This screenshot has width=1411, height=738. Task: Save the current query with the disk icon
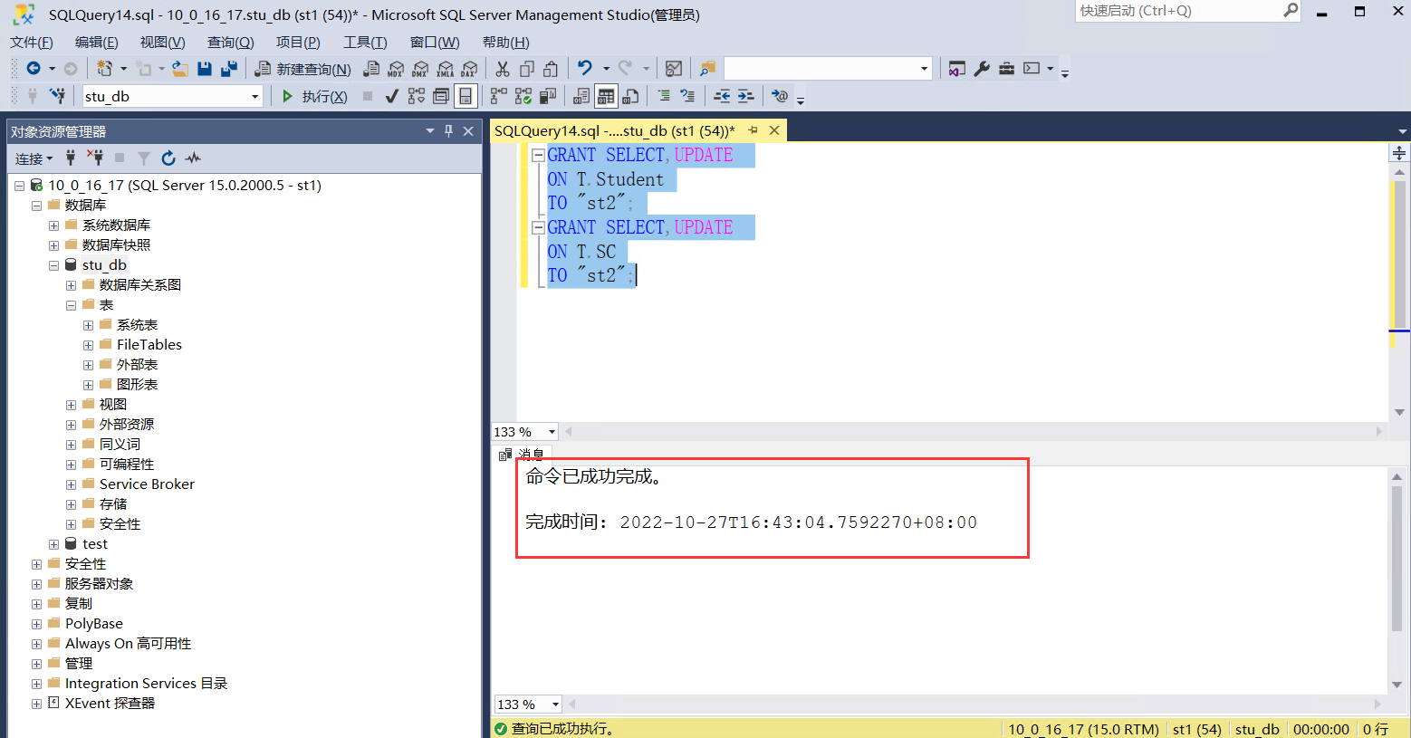pos(205,69)
